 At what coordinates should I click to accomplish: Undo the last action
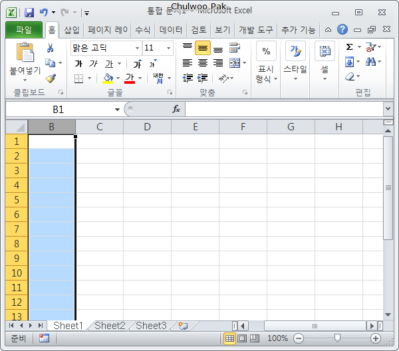[44, 12]
